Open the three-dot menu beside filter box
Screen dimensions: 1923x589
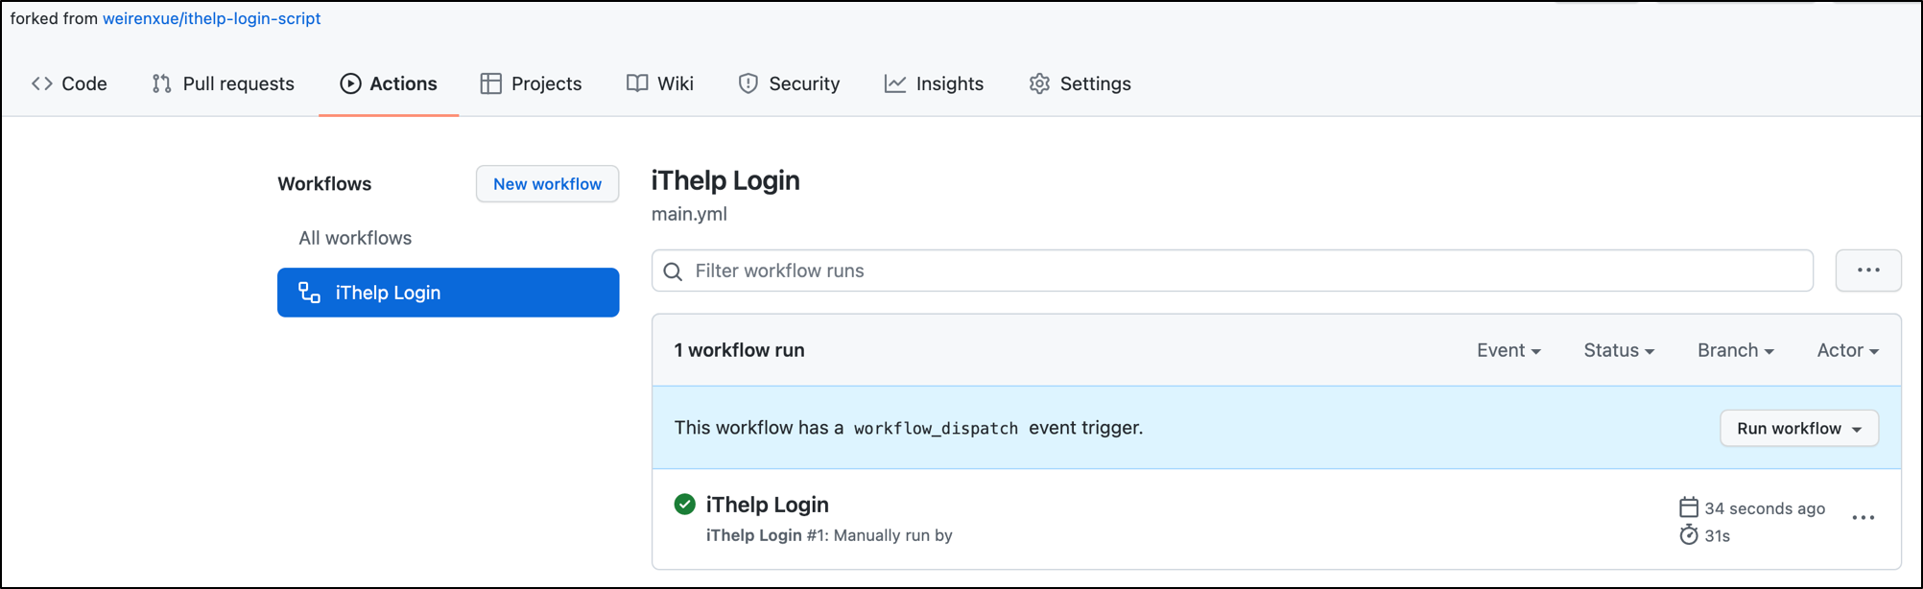tap(1867, 271)
